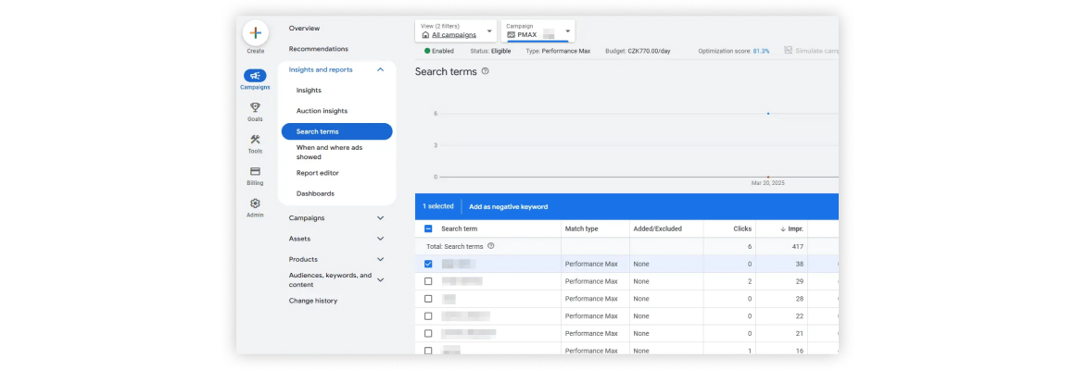
Task: Click the Impr. sort arrow
Action: coord(783,229)
